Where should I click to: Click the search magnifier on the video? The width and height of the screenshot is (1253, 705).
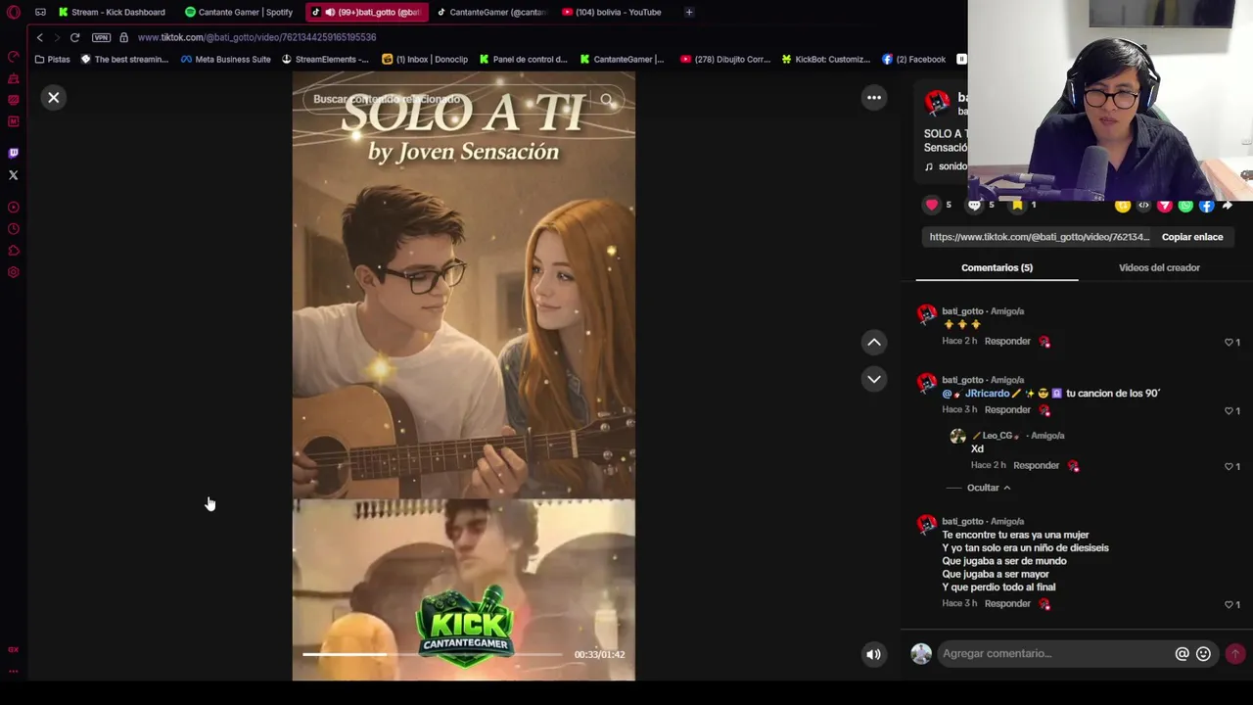607,99
